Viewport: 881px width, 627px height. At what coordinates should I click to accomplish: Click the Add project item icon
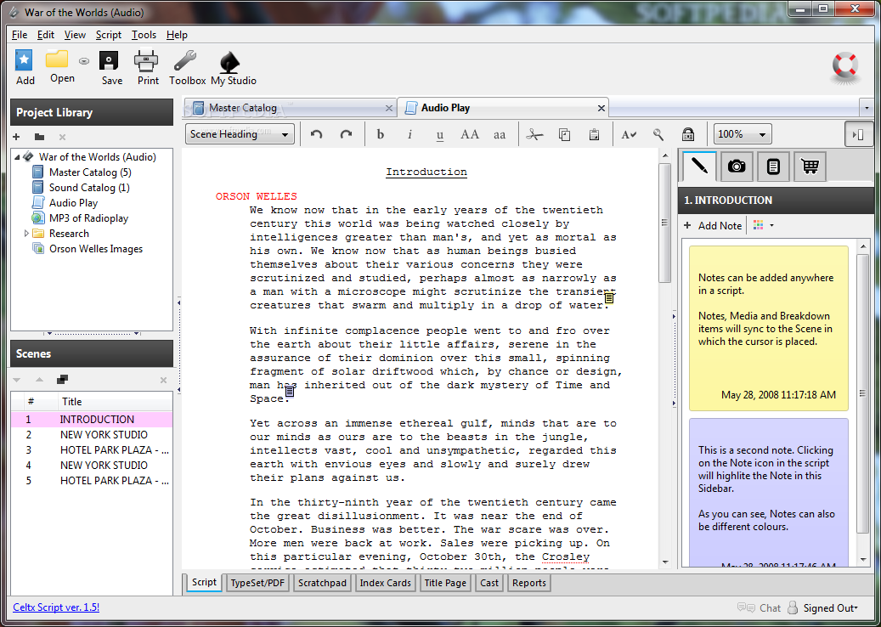point(24,60)
